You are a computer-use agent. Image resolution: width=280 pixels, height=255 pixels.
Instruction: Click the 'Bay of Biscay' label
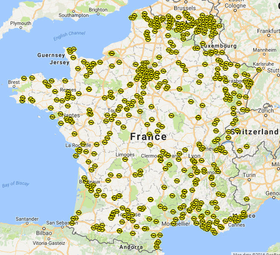click(x=16, y=184)
